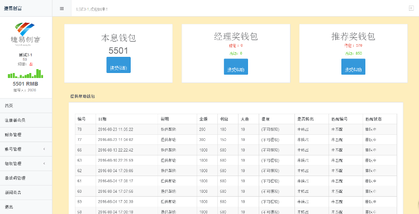Click record number 77 in the table
Viewport: 419px width, 214px height.
click(80, 140)
